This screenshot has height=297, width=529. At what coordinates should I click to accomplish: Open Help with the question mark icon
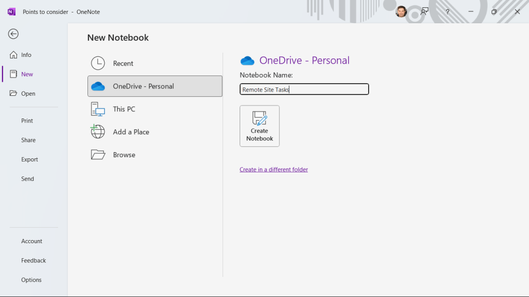click(447, 11)
